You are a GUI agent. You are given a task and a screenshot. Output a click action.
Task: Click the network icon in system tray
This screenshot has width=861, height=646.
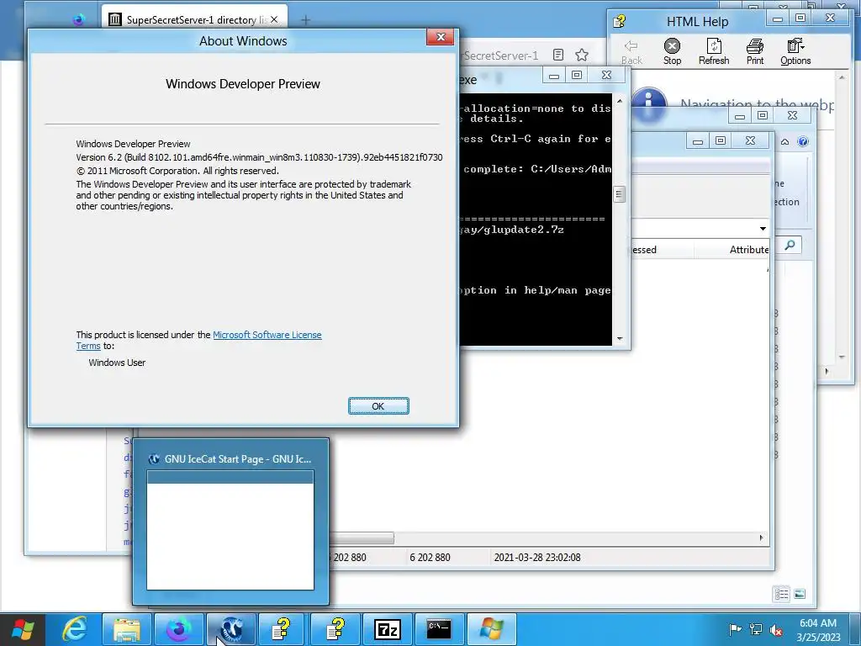coord(756,629)
